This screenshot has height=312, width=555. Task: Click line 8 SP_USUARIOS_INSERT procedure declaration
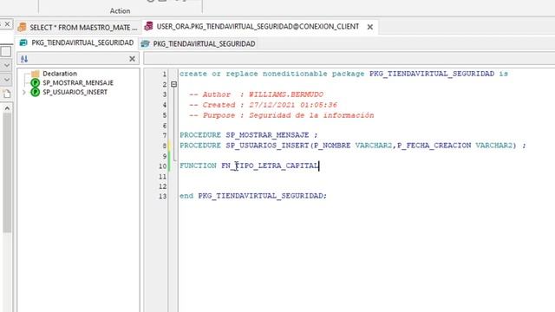353,146
